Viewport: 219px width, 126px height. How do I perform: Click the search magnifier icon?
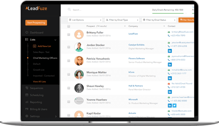pos(69,10)
